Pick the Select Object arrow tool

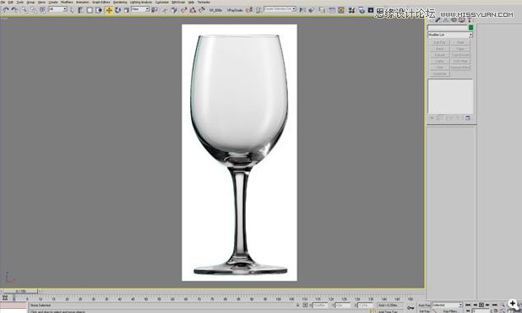(72, 10)
